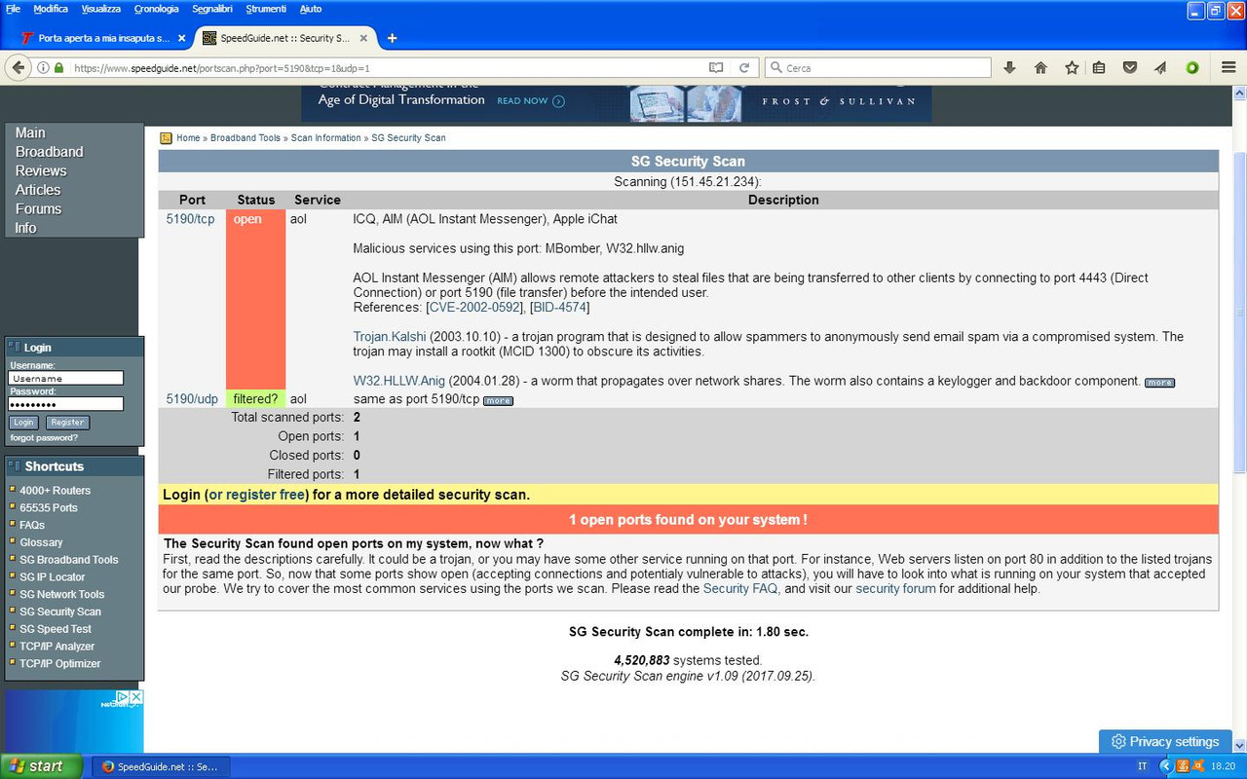Viewport: 1247px width, 779px height.
Task: Expand hidden system tray icons arrow
Action: [1165, 766]
